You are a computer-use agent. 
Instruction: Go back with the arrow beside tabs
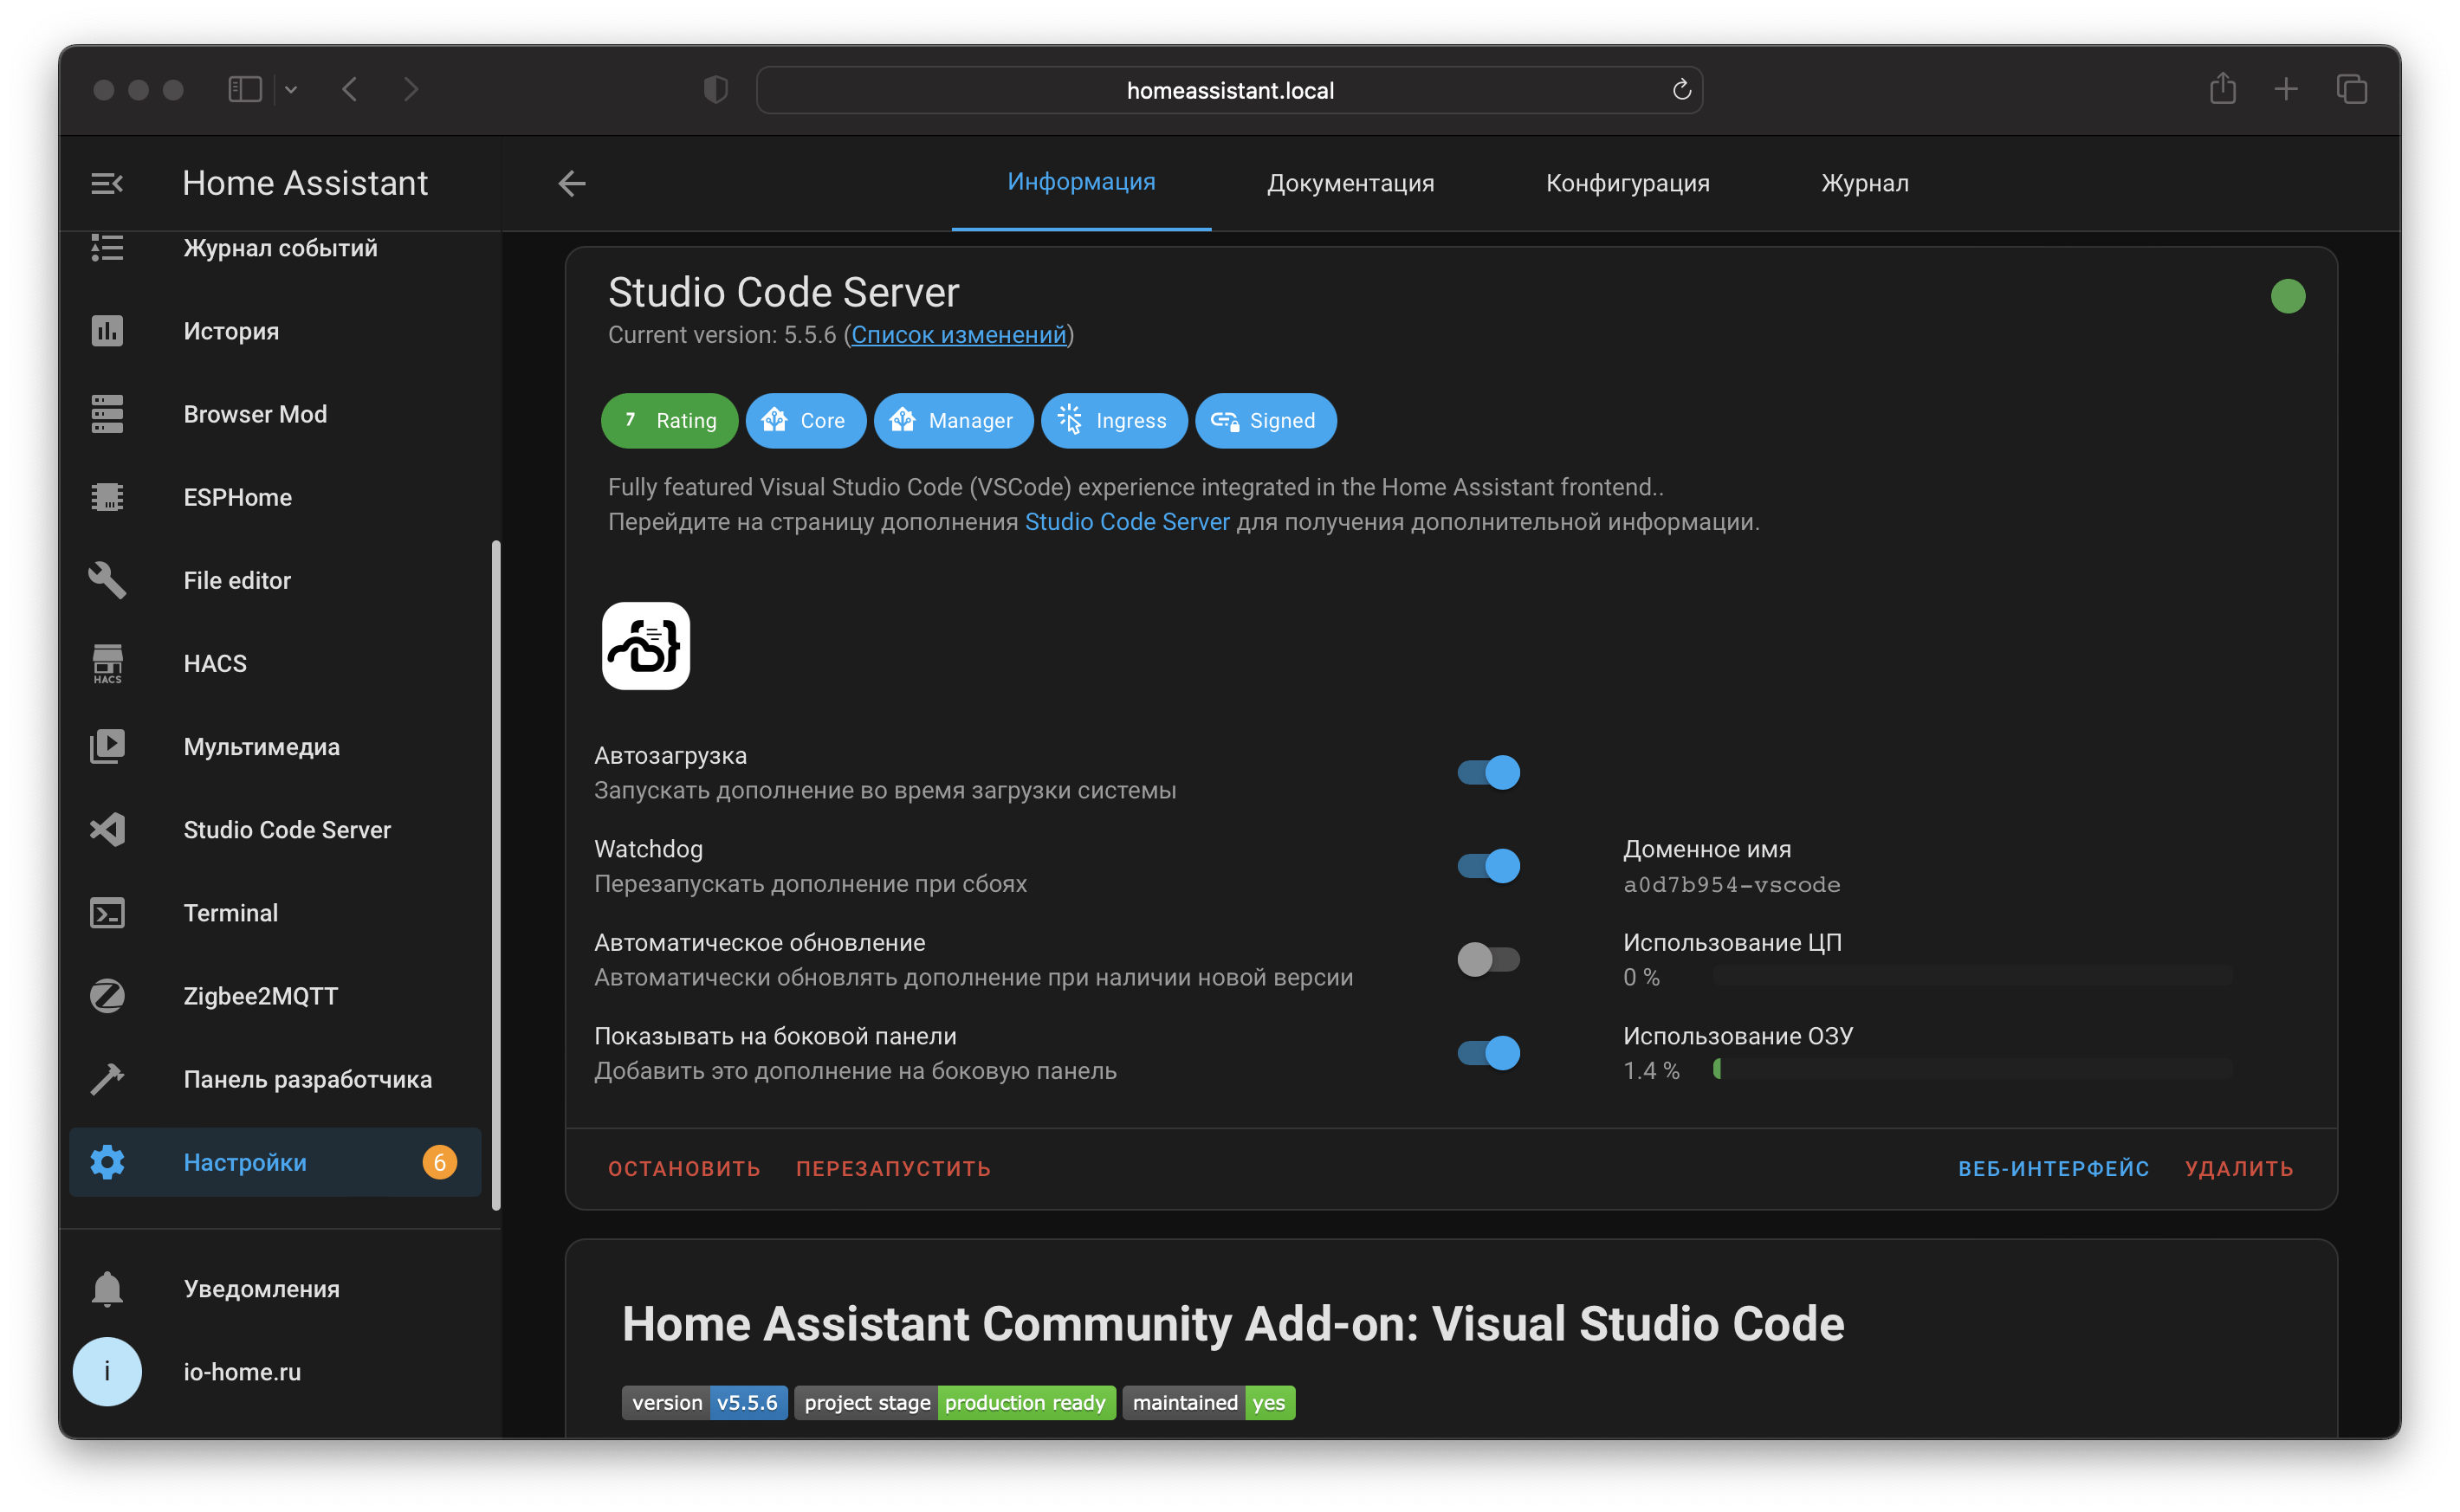(x=572, y=183)
